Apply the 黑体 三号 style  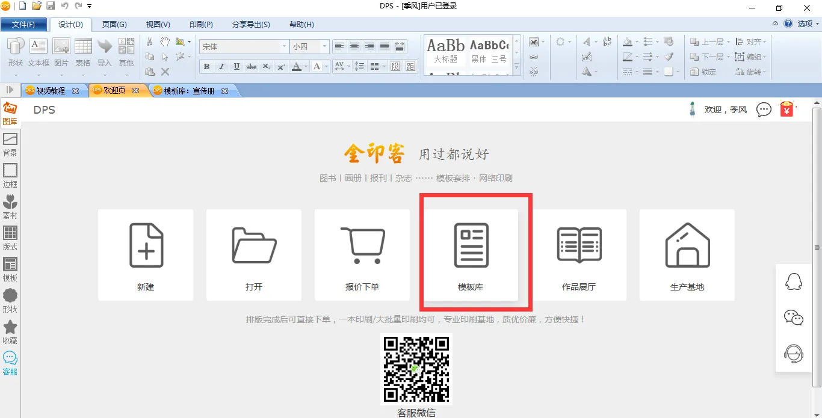(489, 51)
